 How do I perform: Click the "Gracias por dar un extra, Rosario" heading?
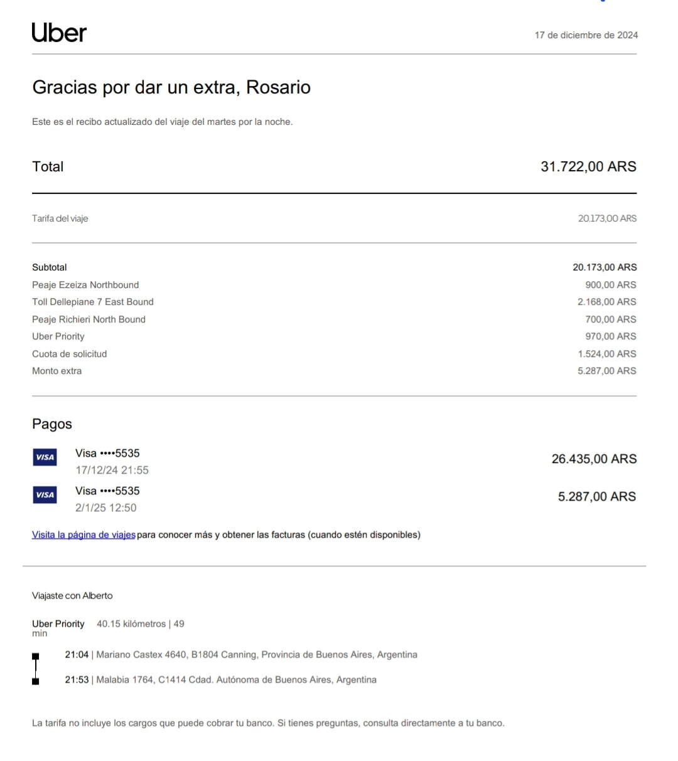point(171,87)
